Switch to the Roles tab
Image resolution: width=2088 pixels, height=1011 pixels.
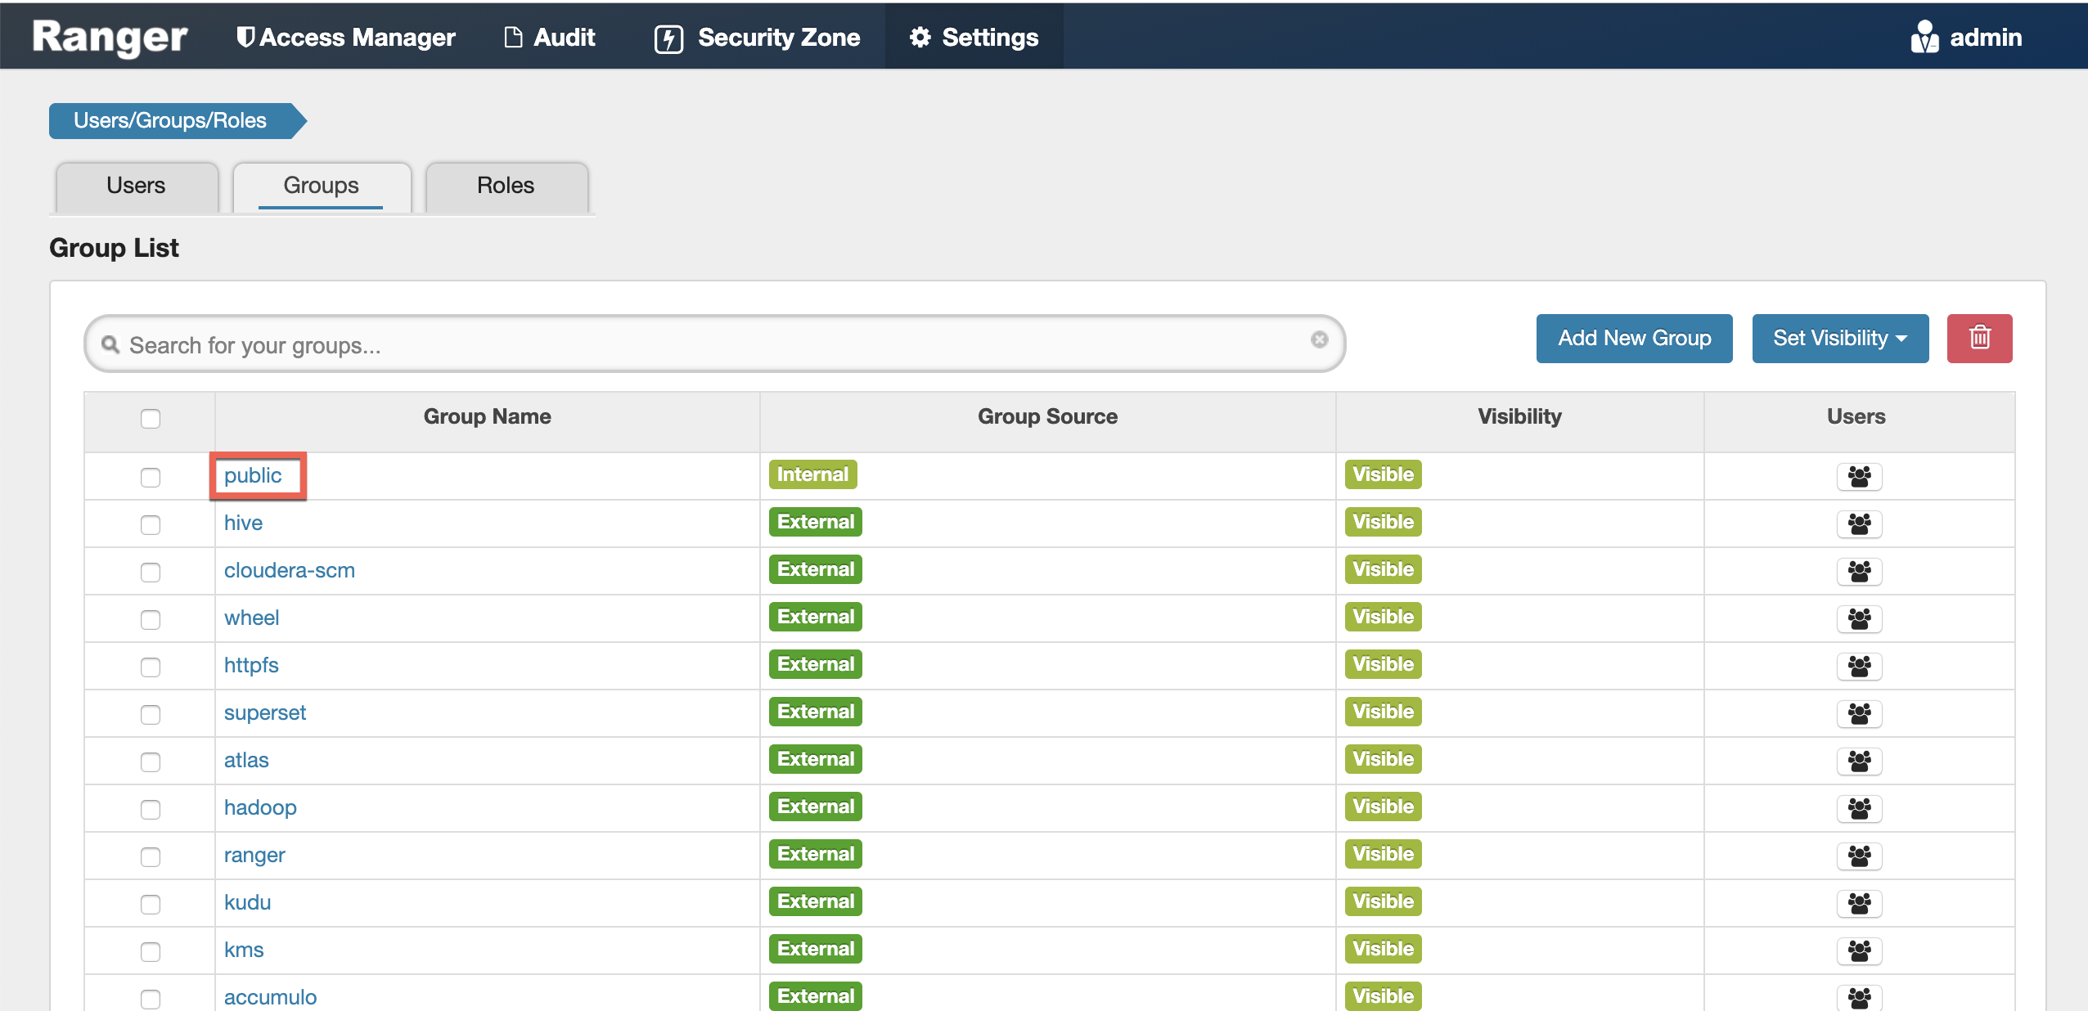point(506,186)
